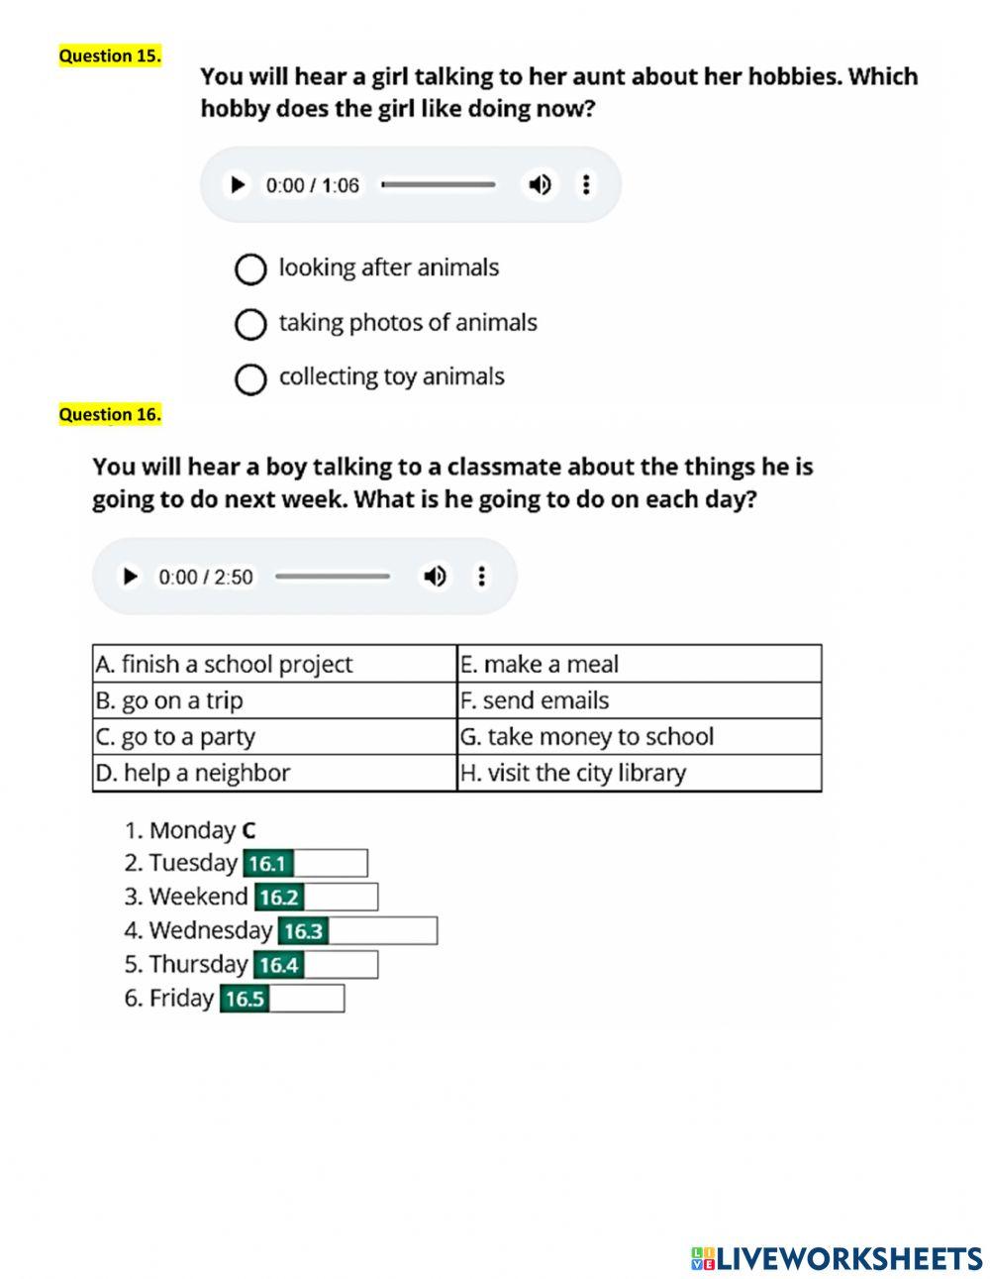990x1279 pixels.
Task: Click the "H. visit the city library" cell
Action: coord(639,773)
